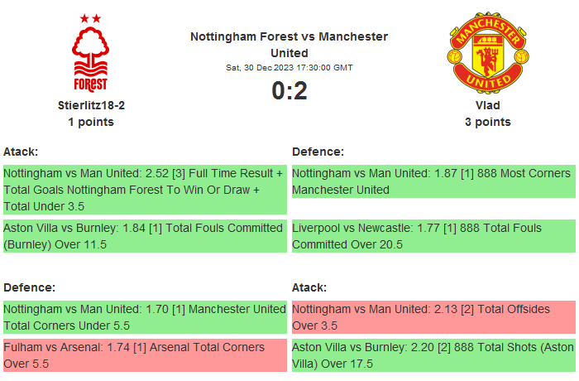Click the right top Defence heading
The image size is (579, 381).
318,152
